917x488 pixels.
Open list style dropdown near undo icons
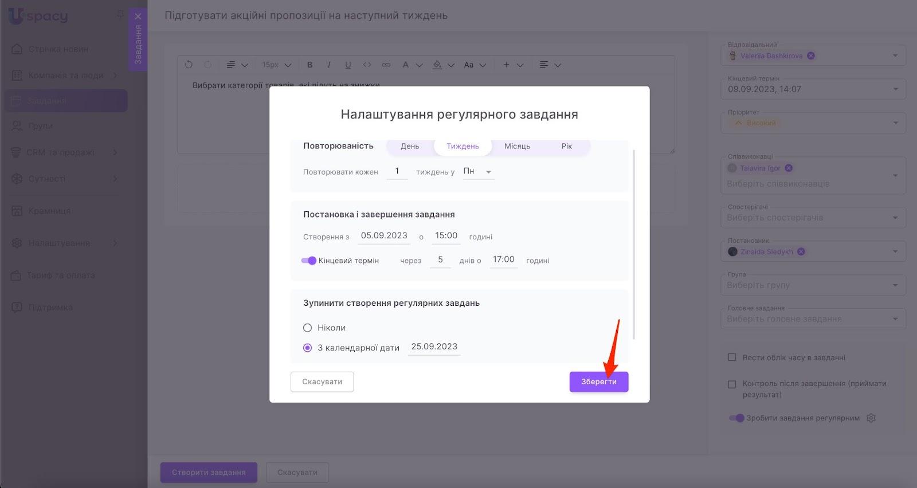click(237, 65)
